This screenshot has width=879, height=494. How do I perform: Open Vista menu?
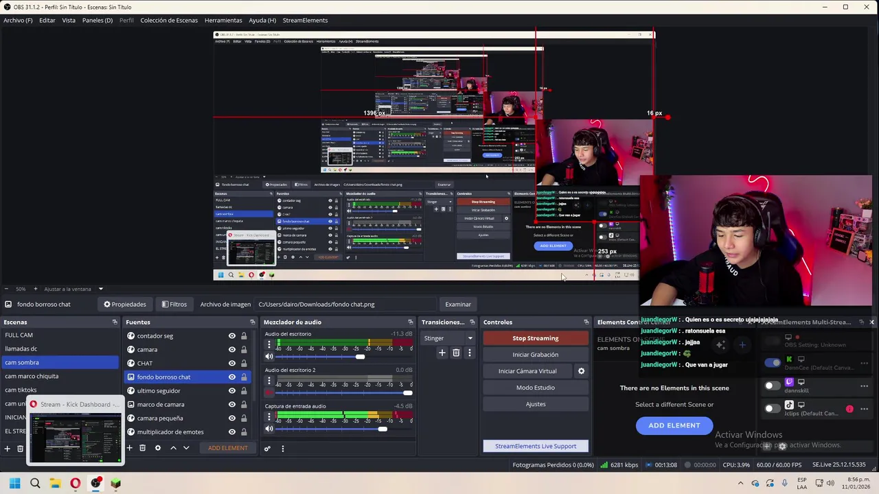point(69,20)
